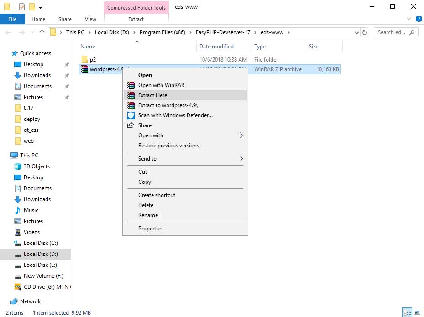Select Music in navigation pane
Screen dimensions: 424x317
(31, 210)
